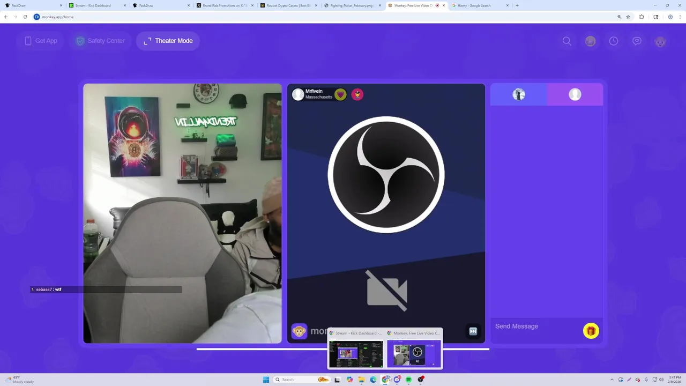
Task: Open the browser three-dot menu
Action: [x=680, y=17]
